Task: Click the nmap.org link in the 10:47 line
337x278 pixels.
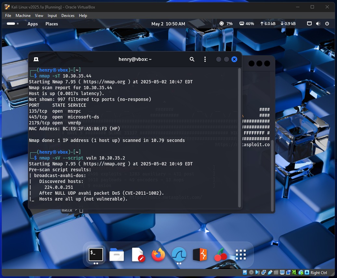Action: 104,82
